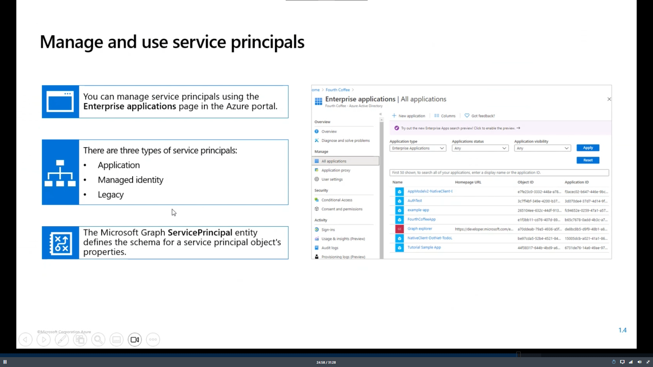Close the Enterprise applications blade

pos(609,99)
